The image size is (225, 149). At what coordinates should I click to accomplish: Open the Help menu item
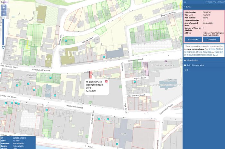coord(186,70)
